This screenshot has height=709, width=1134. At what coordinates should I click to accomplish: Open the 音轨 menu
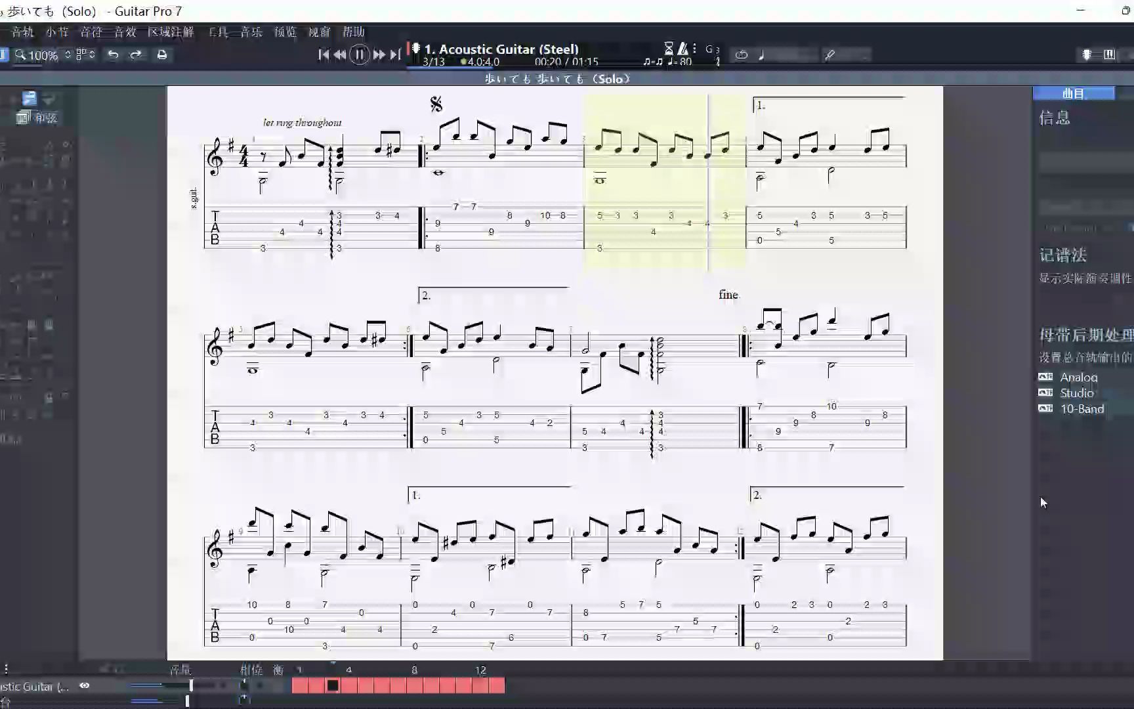tap(22, 32)
